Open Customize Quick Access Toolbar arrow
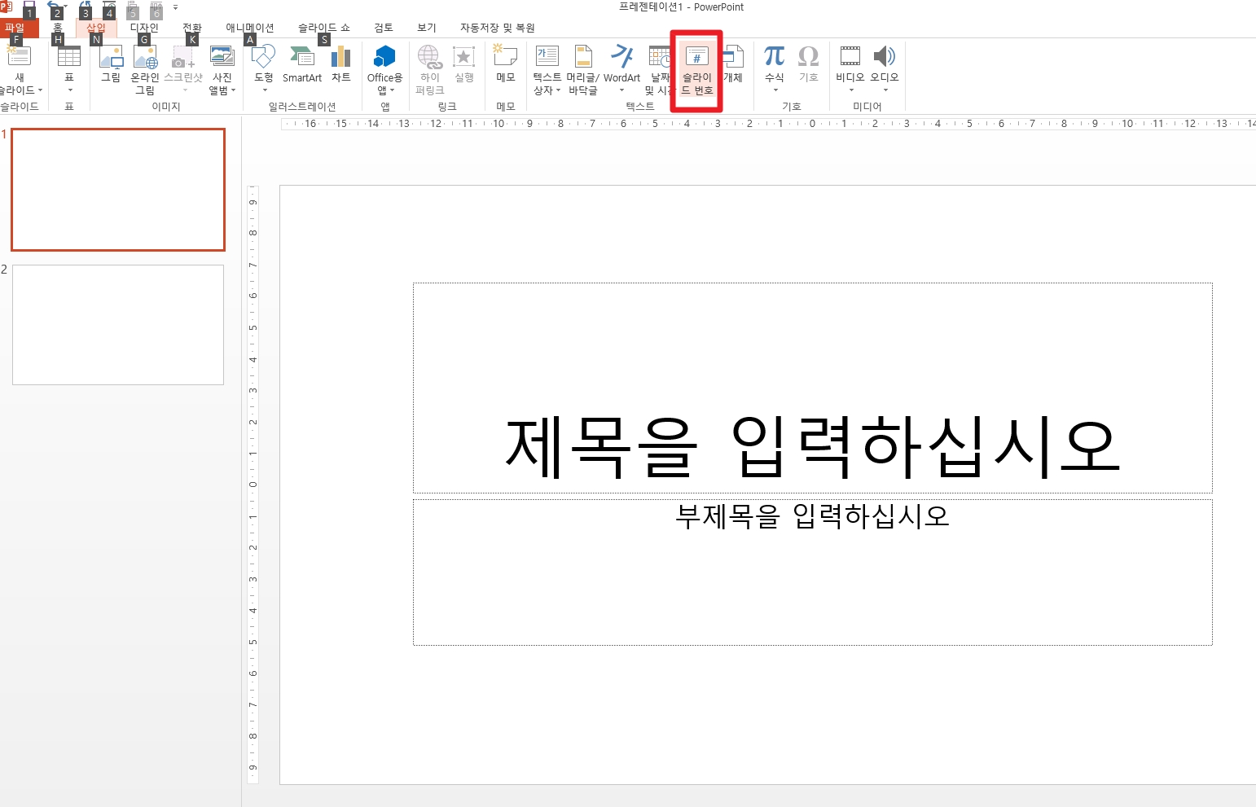The width and height of the screenshot is (1256, 807). point(175,7)
